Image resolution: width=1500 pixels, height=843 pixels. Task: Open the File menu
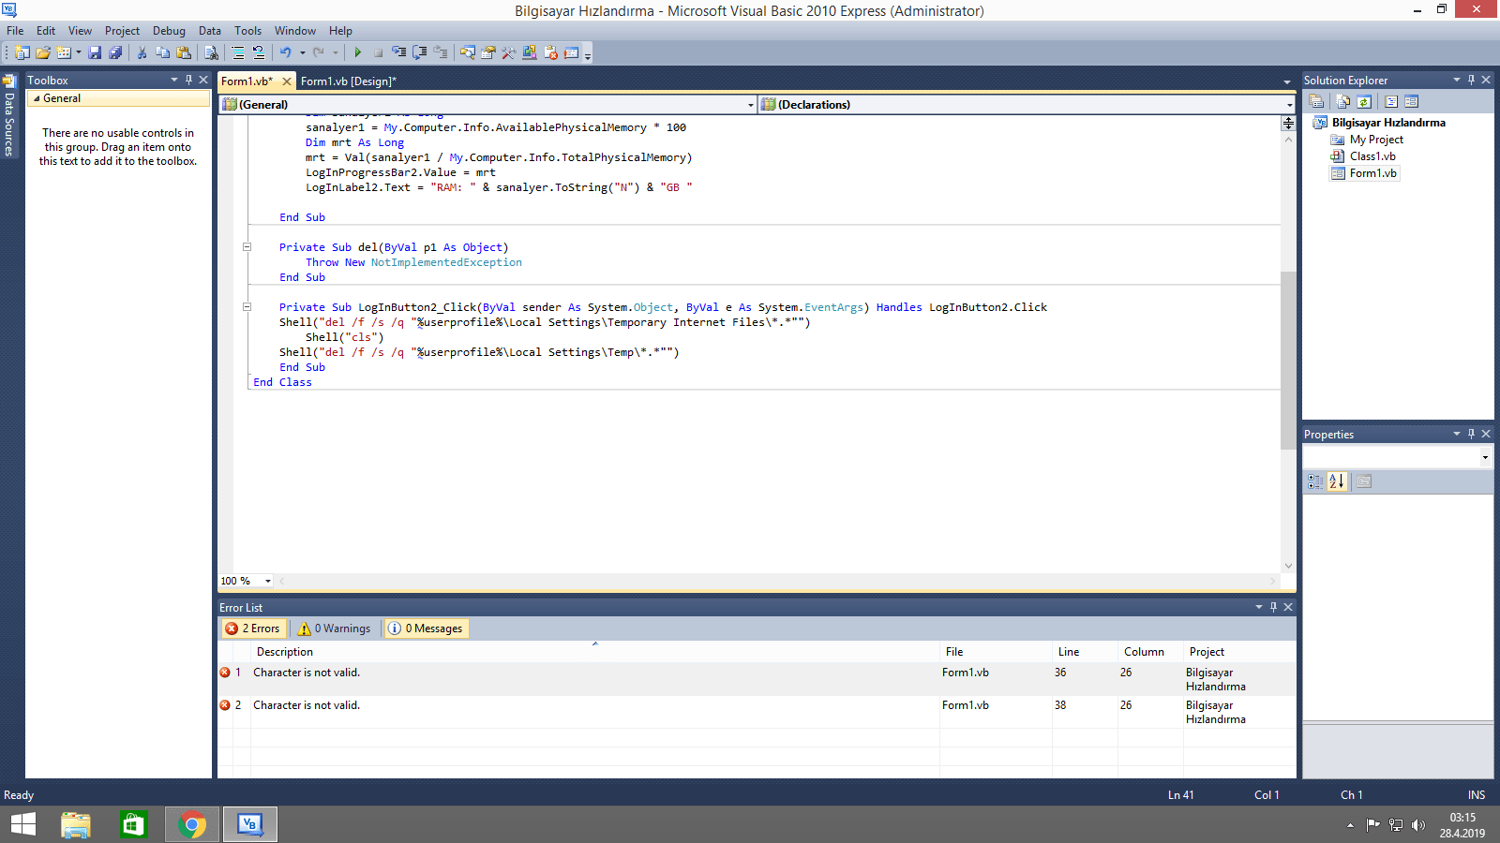click(15, 31)
